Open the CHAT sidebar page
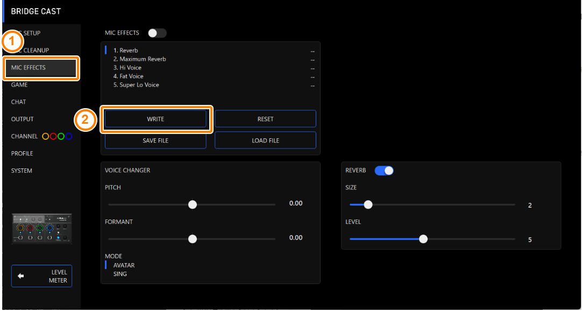Screen dimensions: 582x311 (x=19, y=102)
